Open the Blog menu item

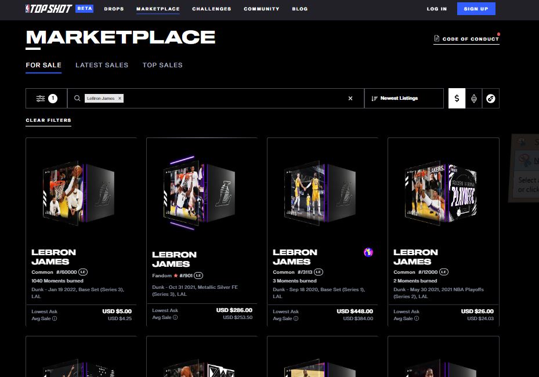(x=300, y=9)
